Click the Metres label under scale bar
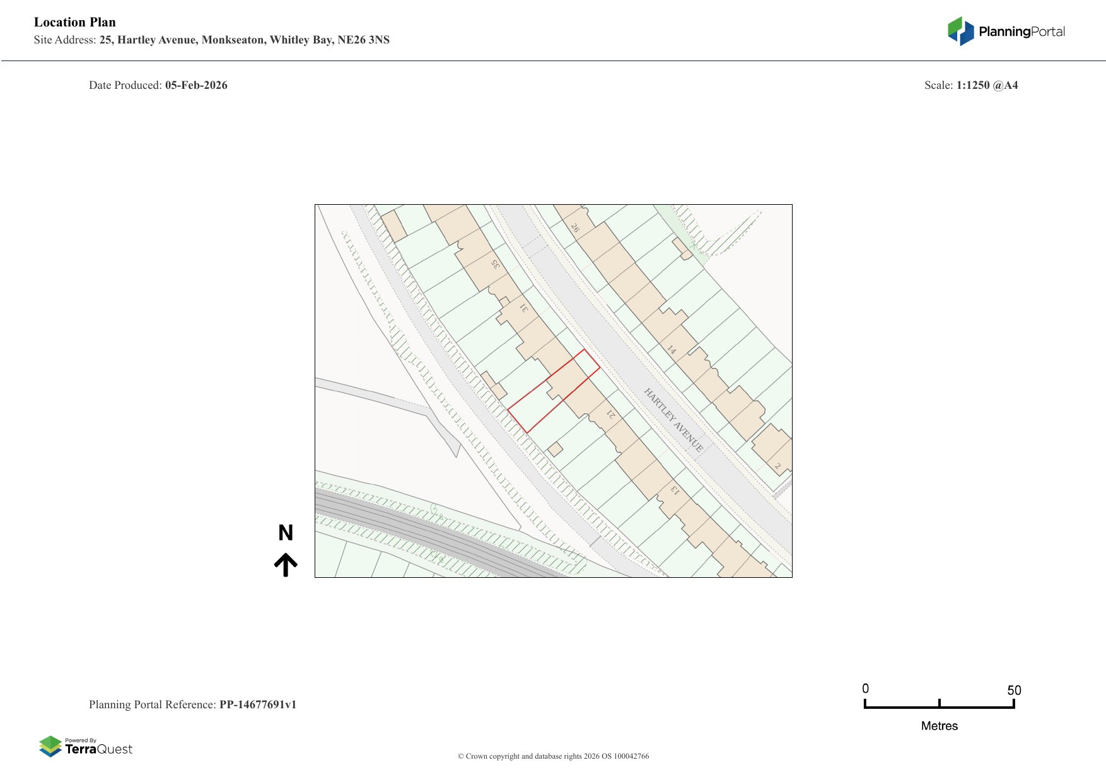The height and width of the screenshot is (782, 1106). click(939, 726)
